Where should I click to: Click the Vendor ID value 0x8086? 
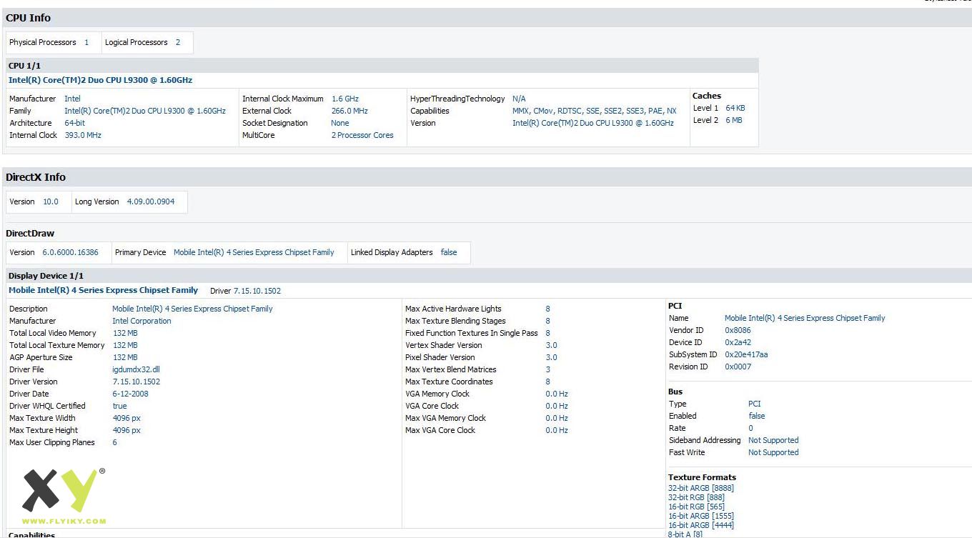tap(738, 330)
